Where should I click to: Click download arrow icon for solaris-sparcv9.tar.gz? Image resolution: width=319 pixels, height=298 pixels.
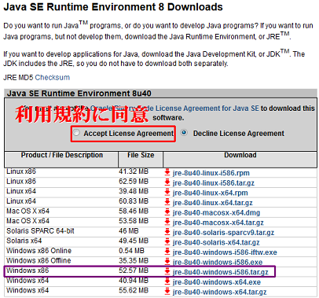pyautogui.click(x=167, y=232)
